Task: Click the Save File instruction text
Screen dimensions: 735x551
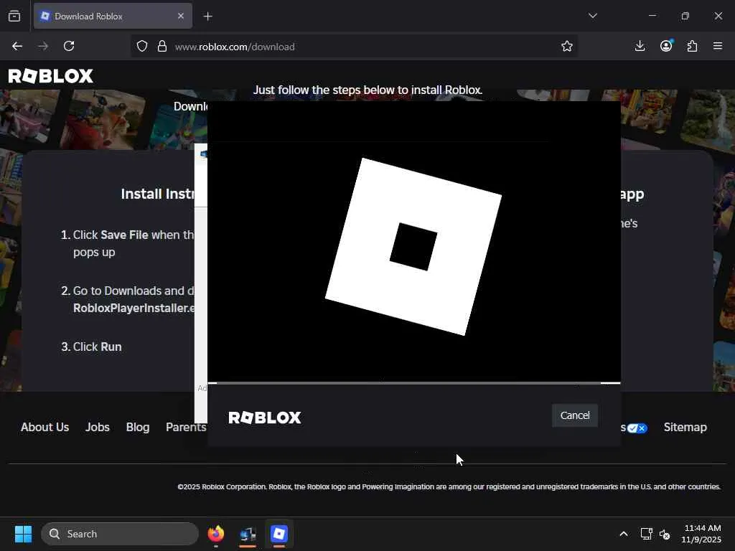Action: (x=124, y=235)
